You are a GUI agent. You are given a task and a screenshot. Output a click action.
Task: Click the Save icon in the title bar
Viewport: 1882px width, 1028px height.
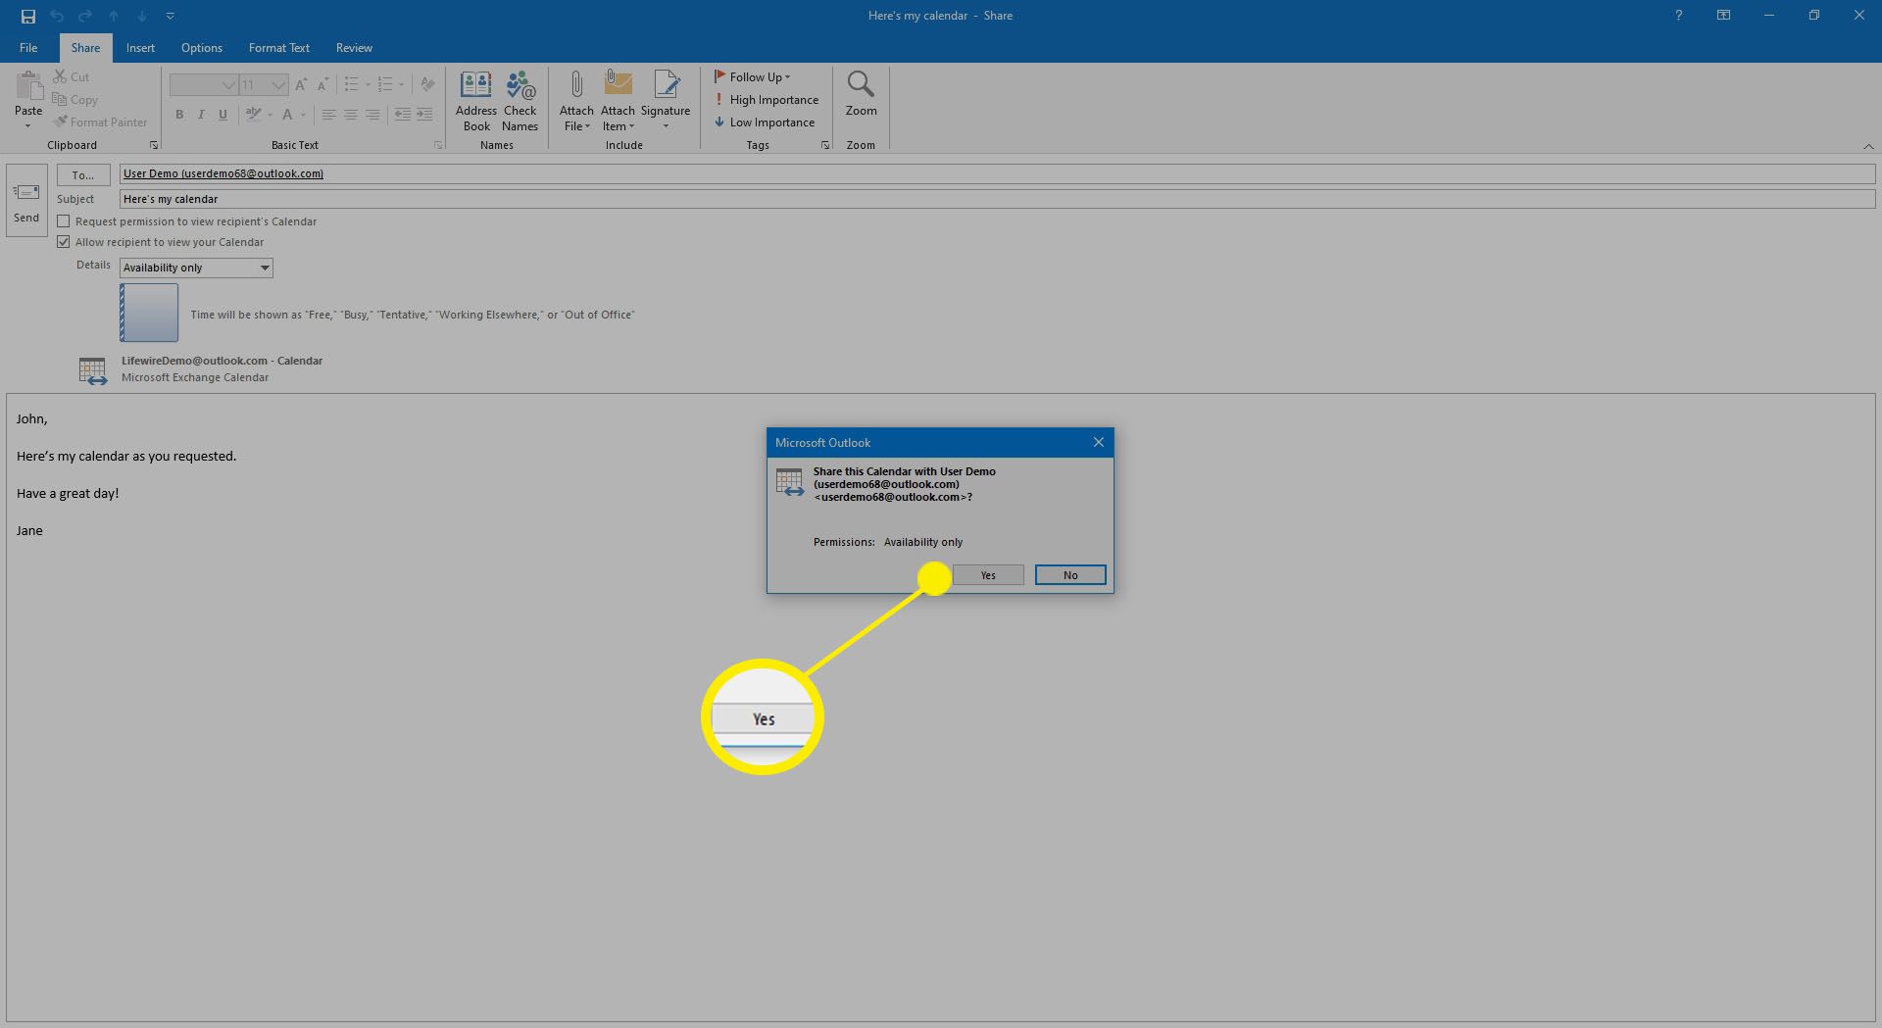pos(28,16)
